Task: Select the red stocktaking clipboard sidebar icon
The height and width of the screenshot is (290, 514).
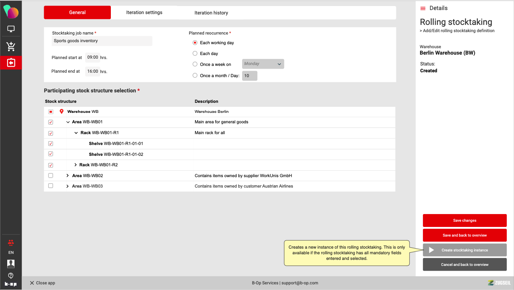Action: [11, 63]
